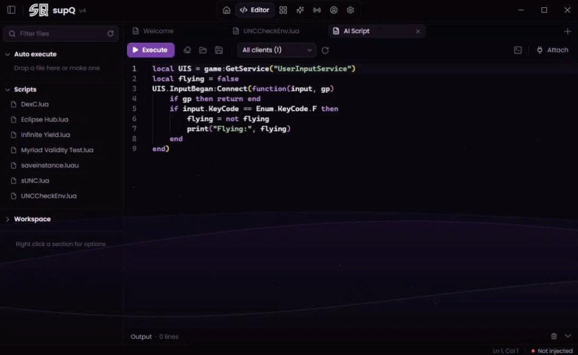Open the settings gear icon
Screen dimensions: 578x355
pyautogui.click(x=350, y=10)
